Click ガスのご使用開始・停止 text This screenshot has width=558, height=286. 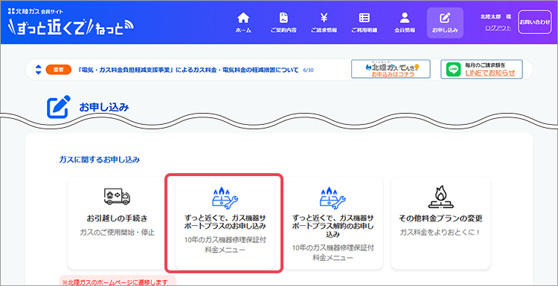click(x=117, y=233)
